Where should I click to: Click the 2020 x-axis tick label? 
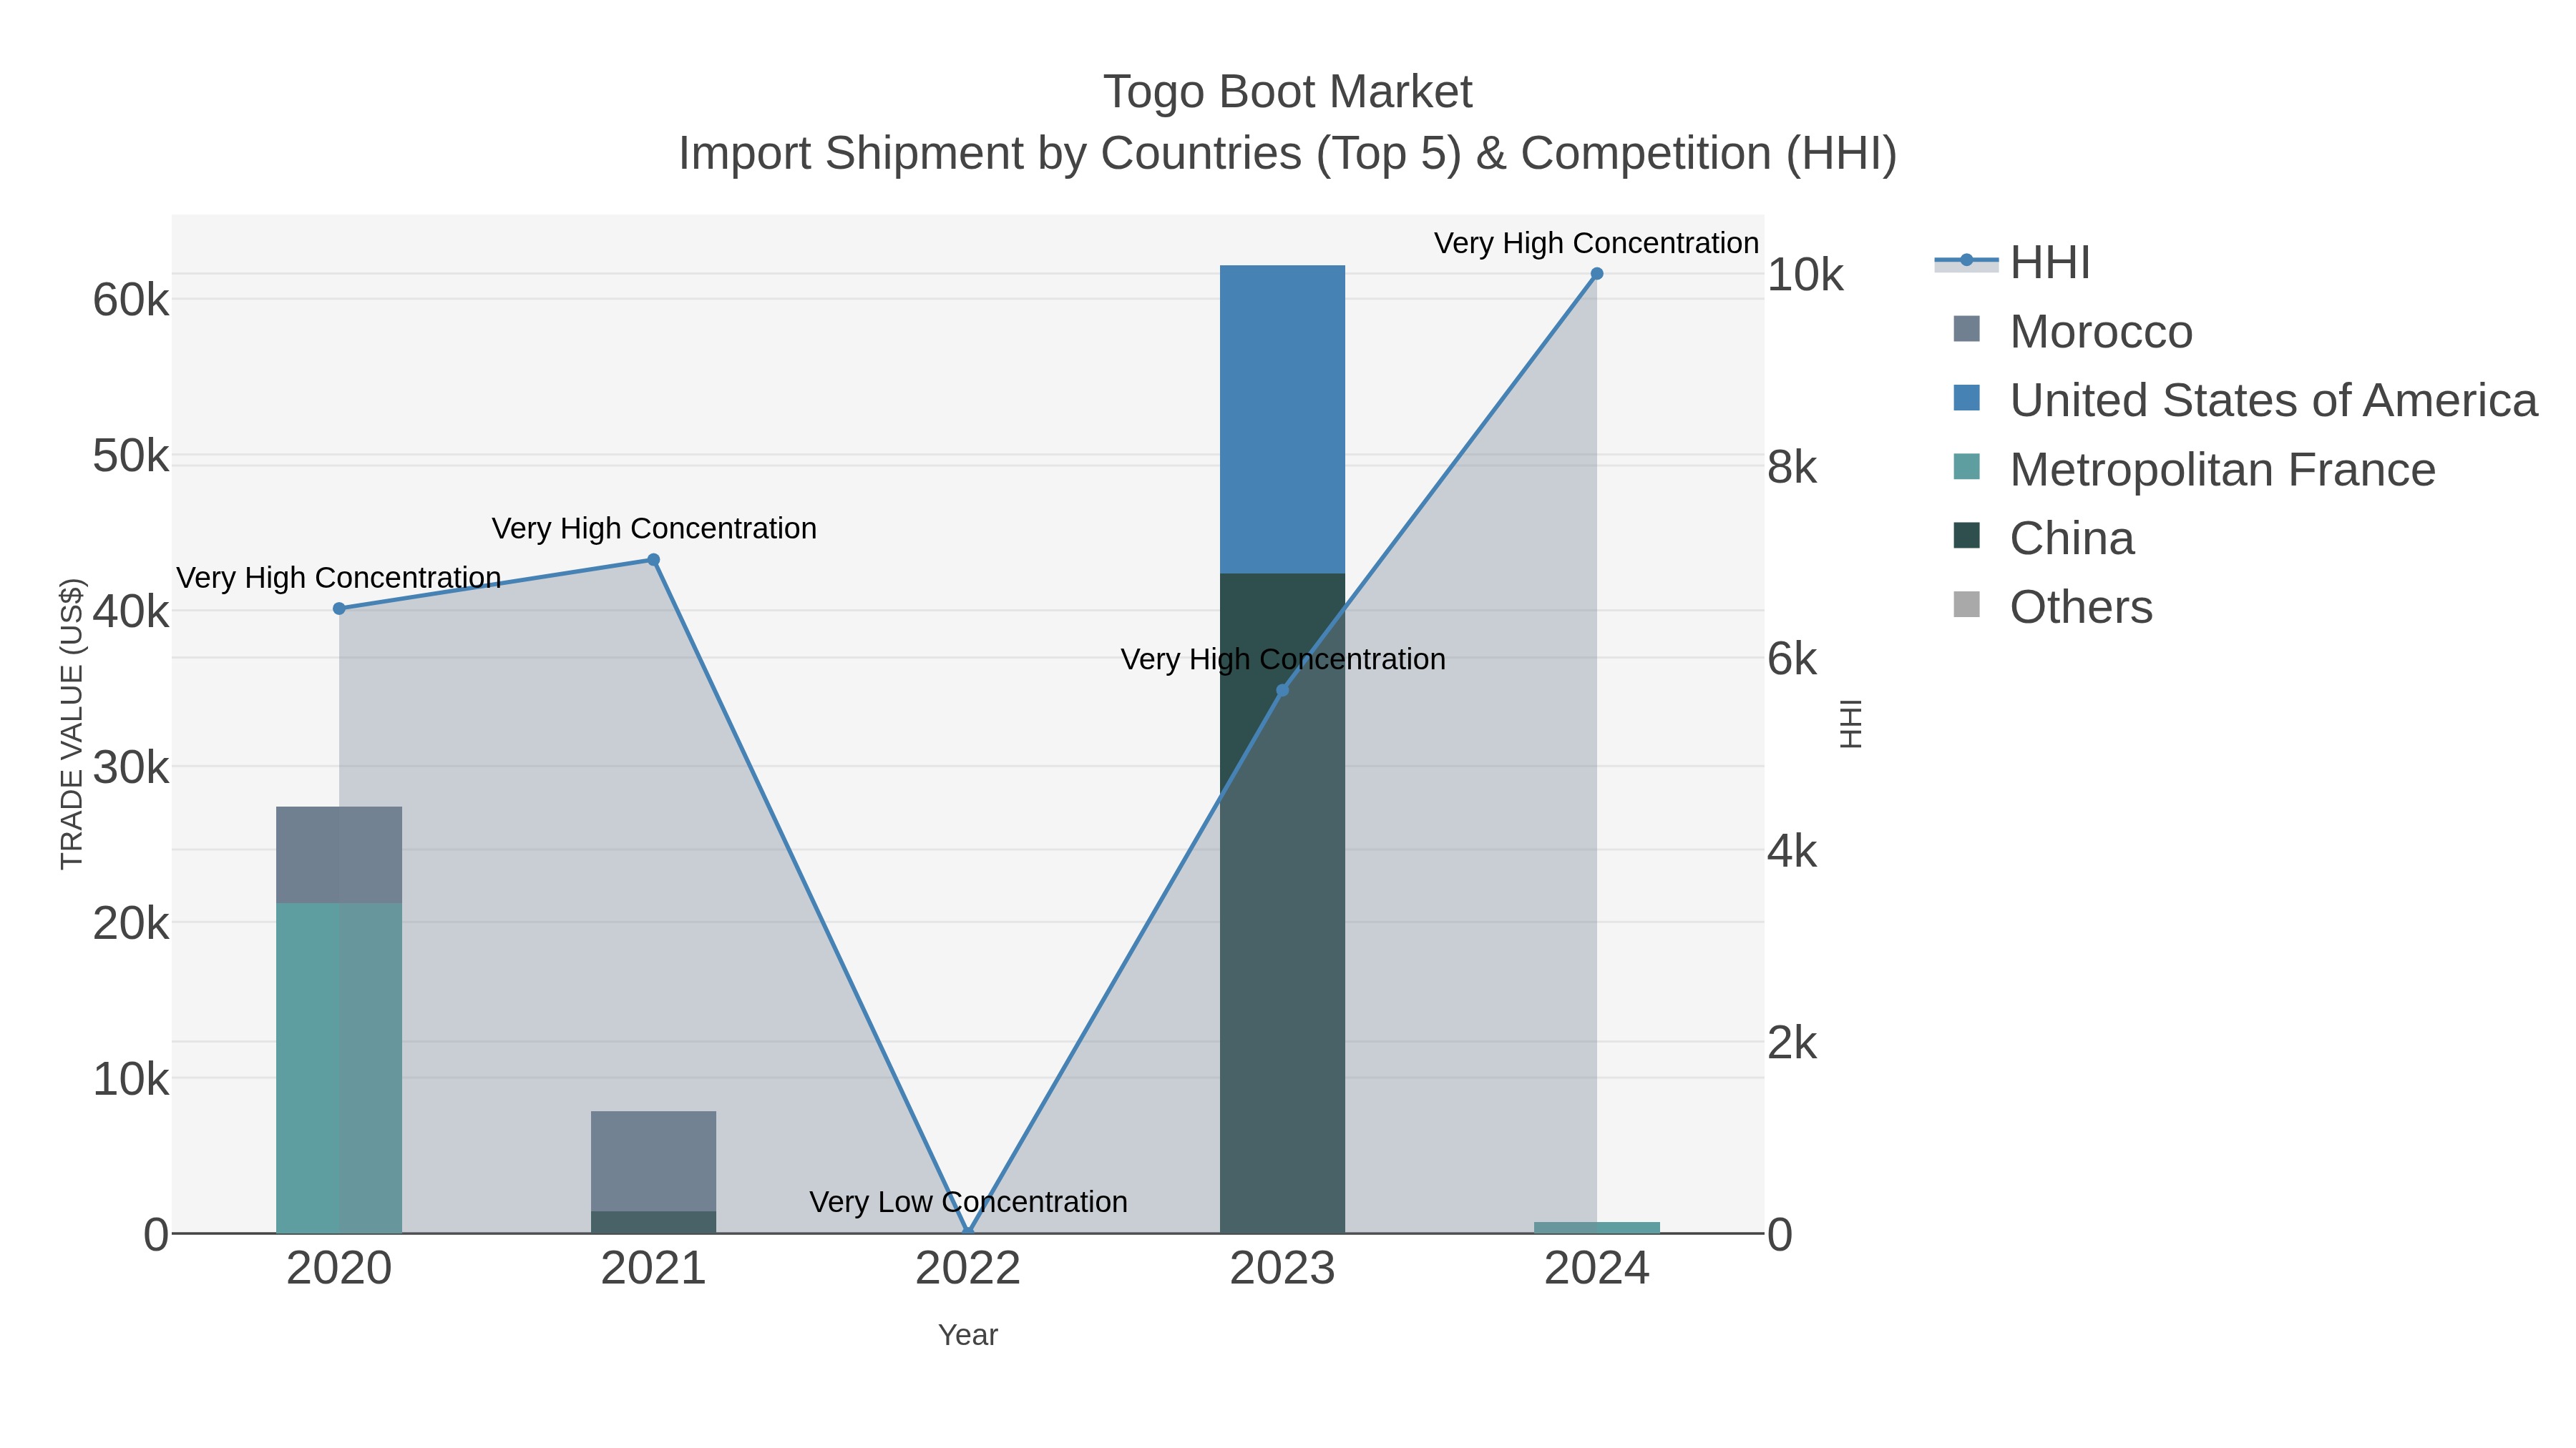pos(339,1269)
